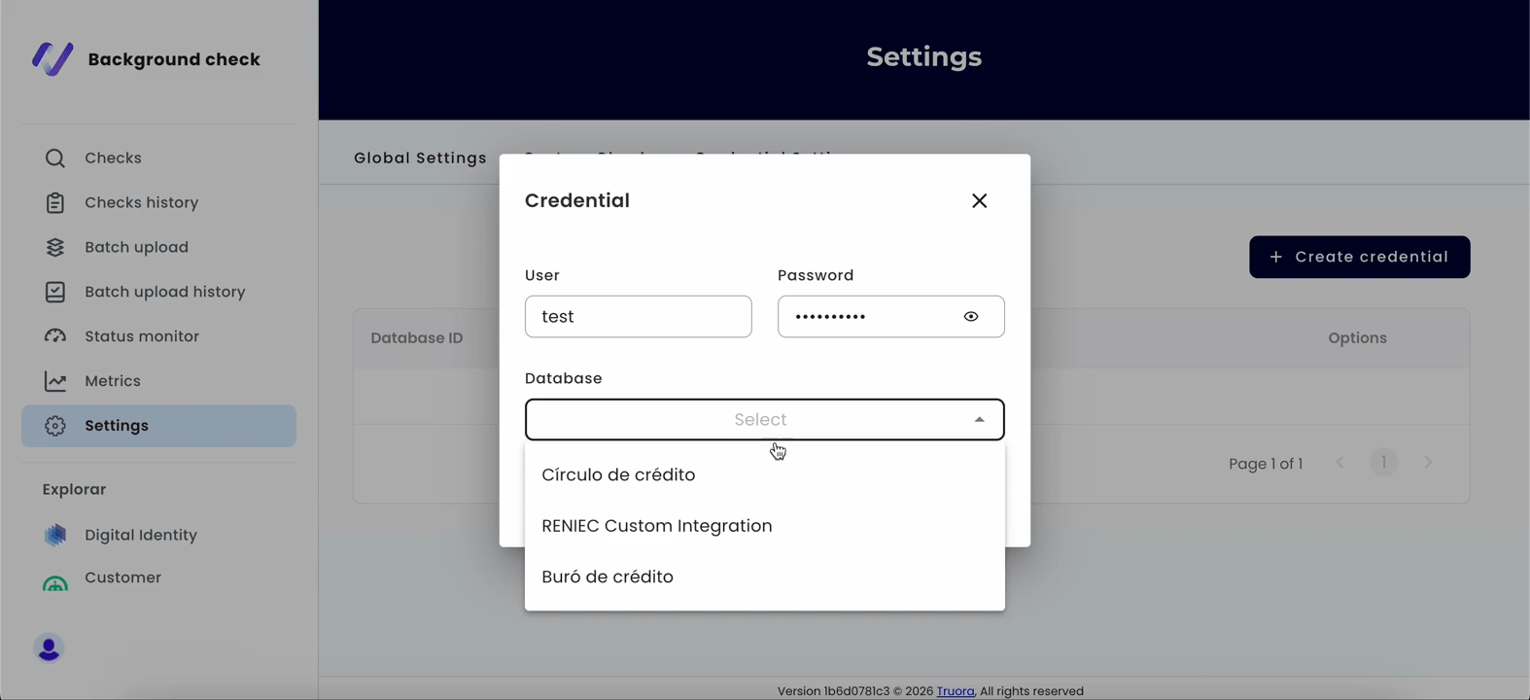Choose Buró de crédito option

point(764,577)
